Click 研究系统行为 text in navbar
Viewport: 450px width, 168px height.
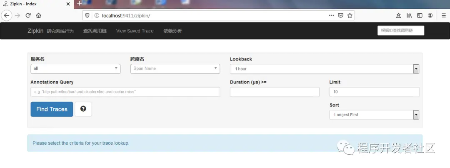click(x=60, y=31)
